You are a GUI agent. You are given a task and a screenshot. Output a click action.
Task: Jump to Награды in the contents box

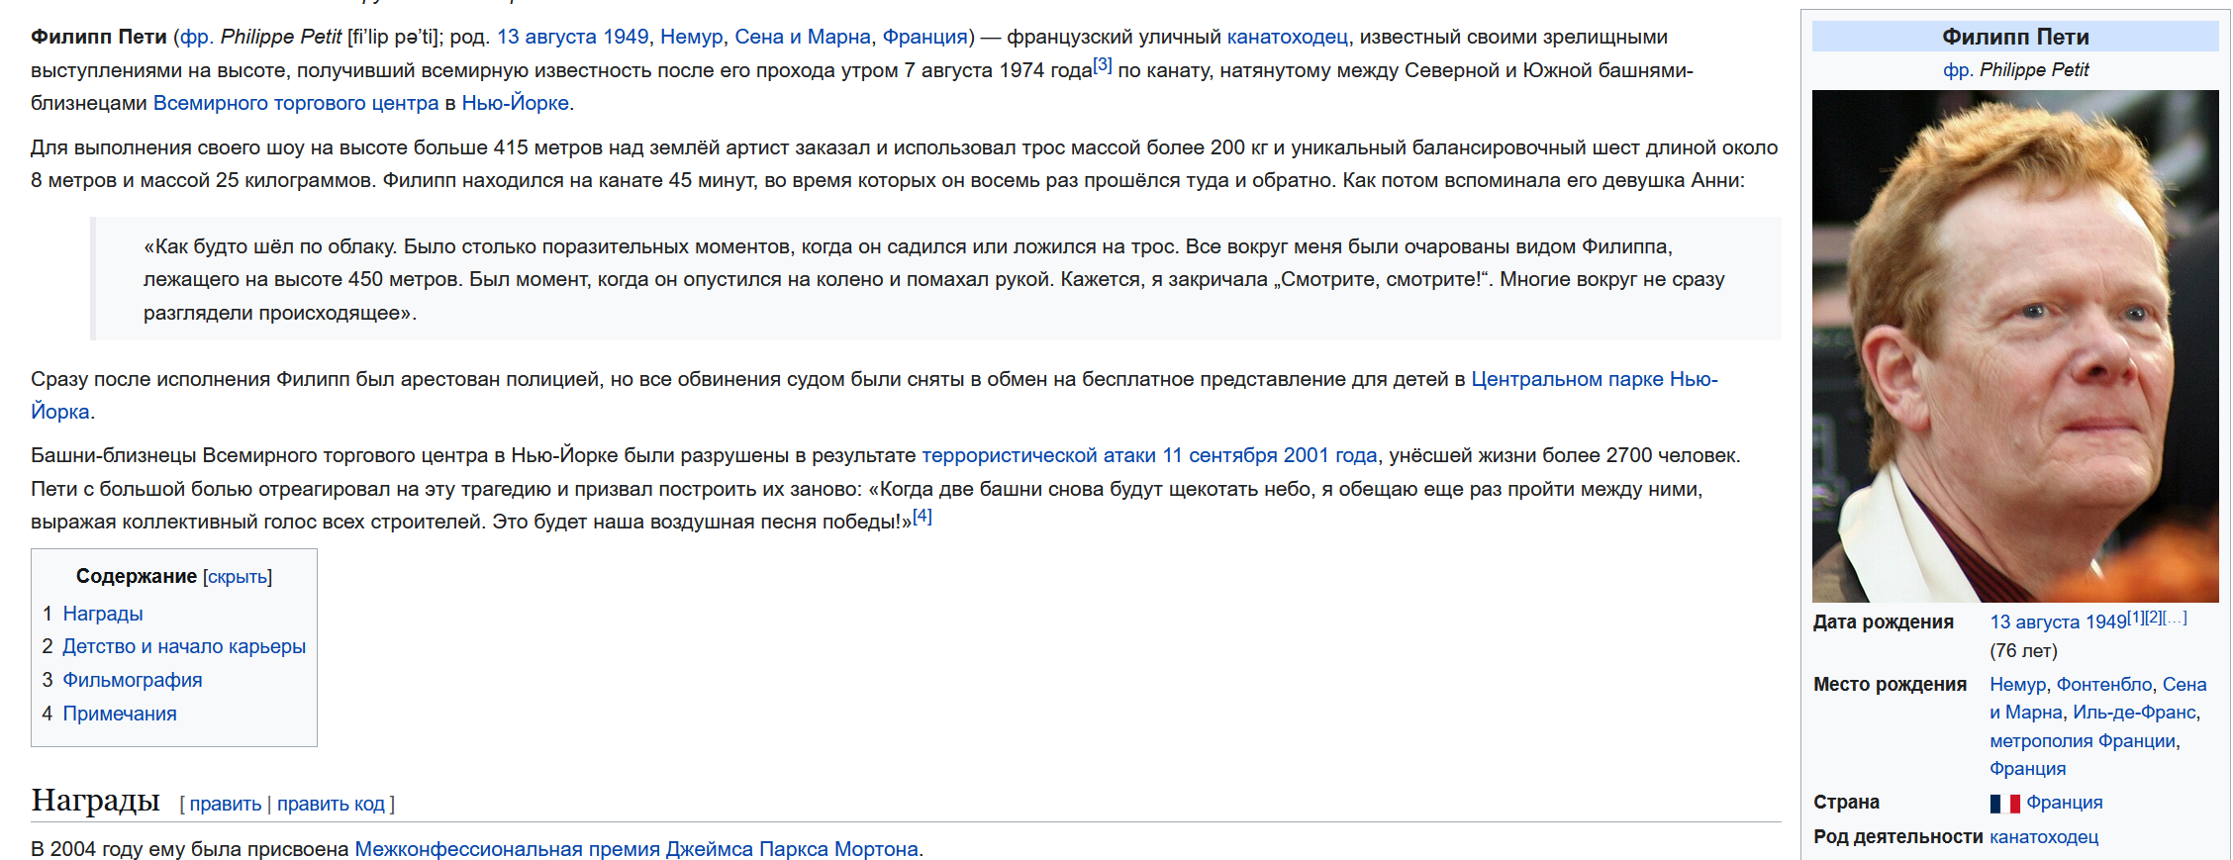click(103, 614)
